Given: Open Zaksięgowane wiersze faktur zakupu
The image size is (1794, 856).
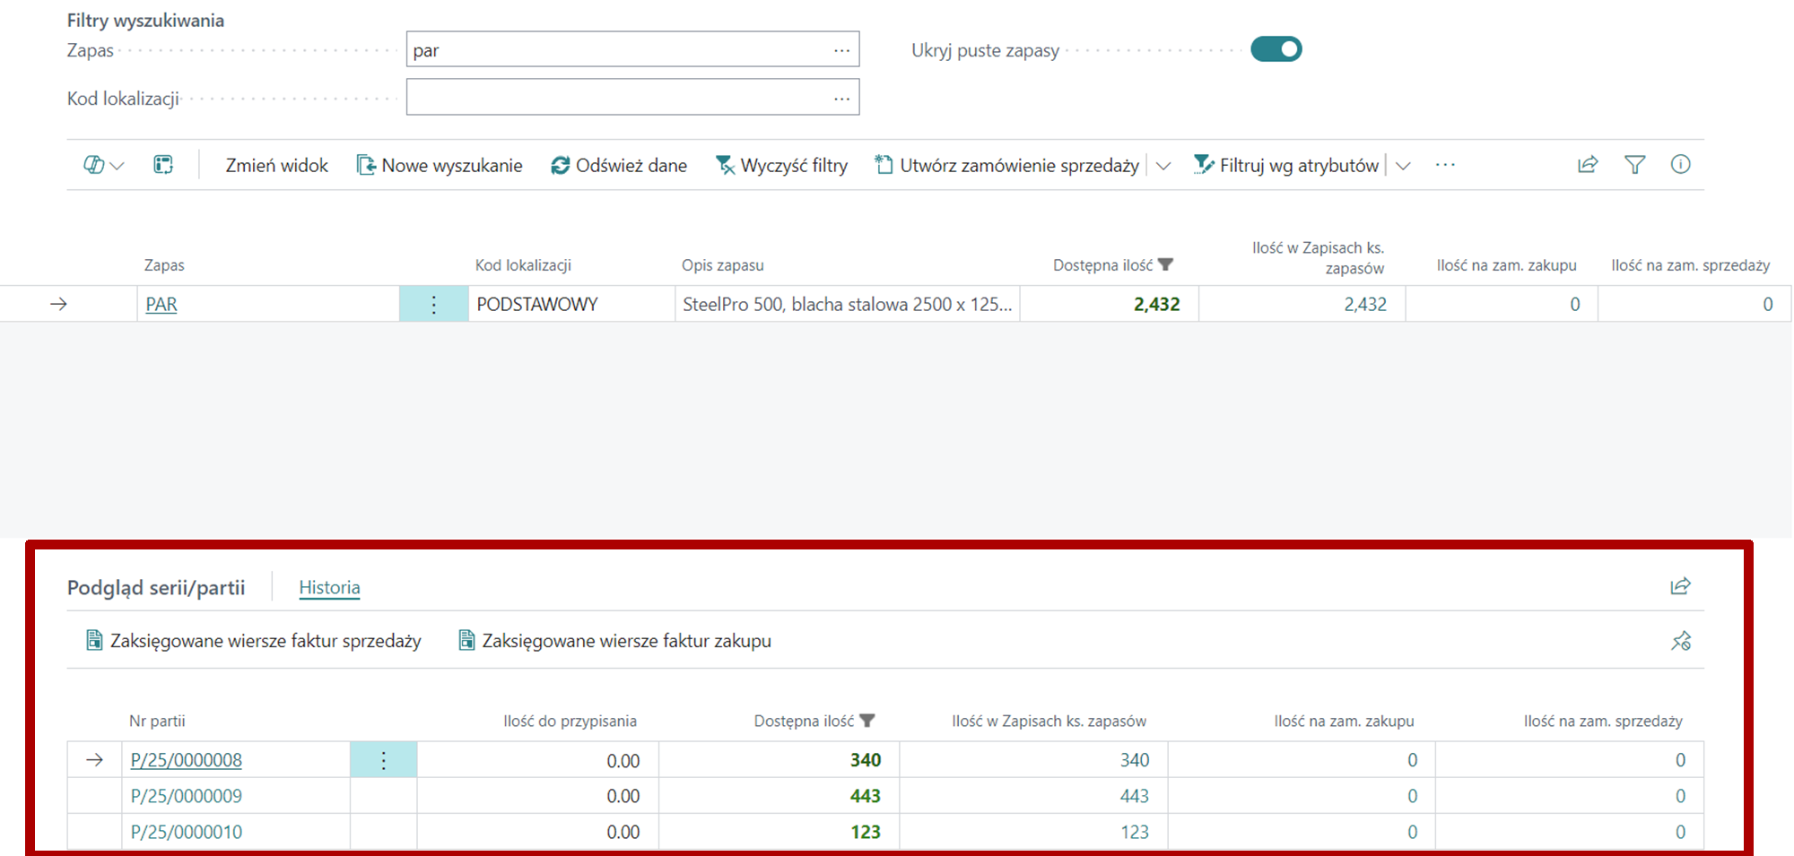Looking at the screenshot, I should click(614, 641).
